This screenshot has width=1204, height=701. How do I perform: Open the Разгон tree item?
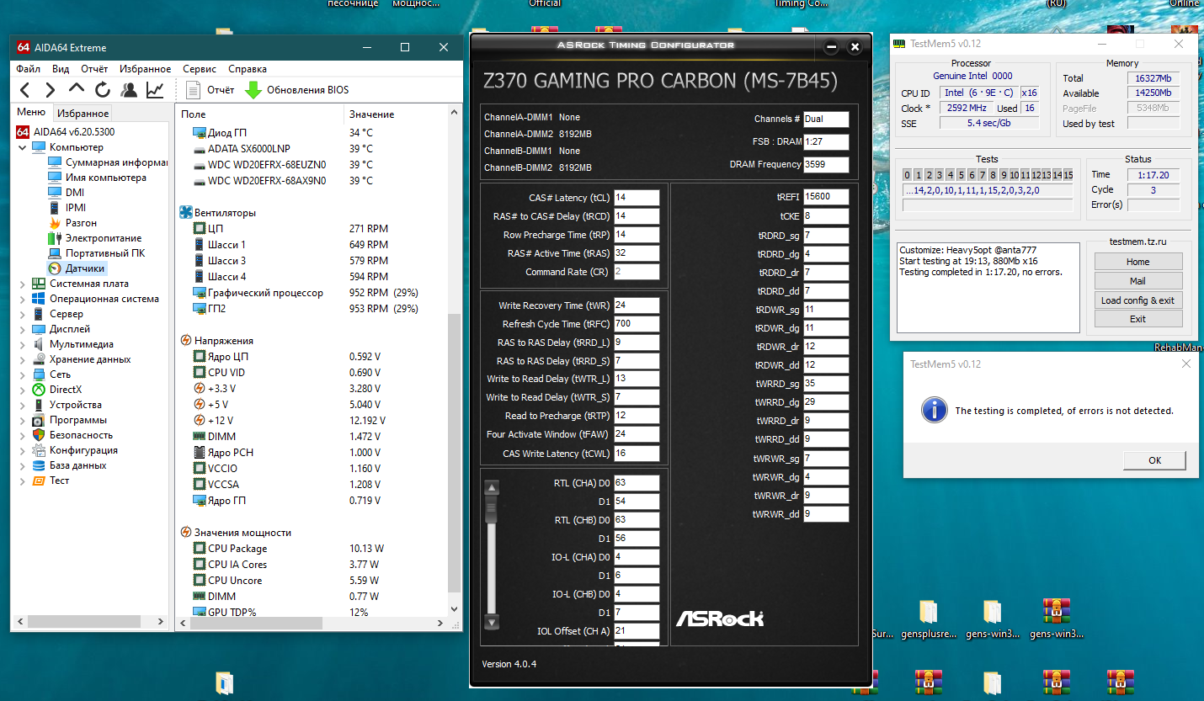click(72, 223)
